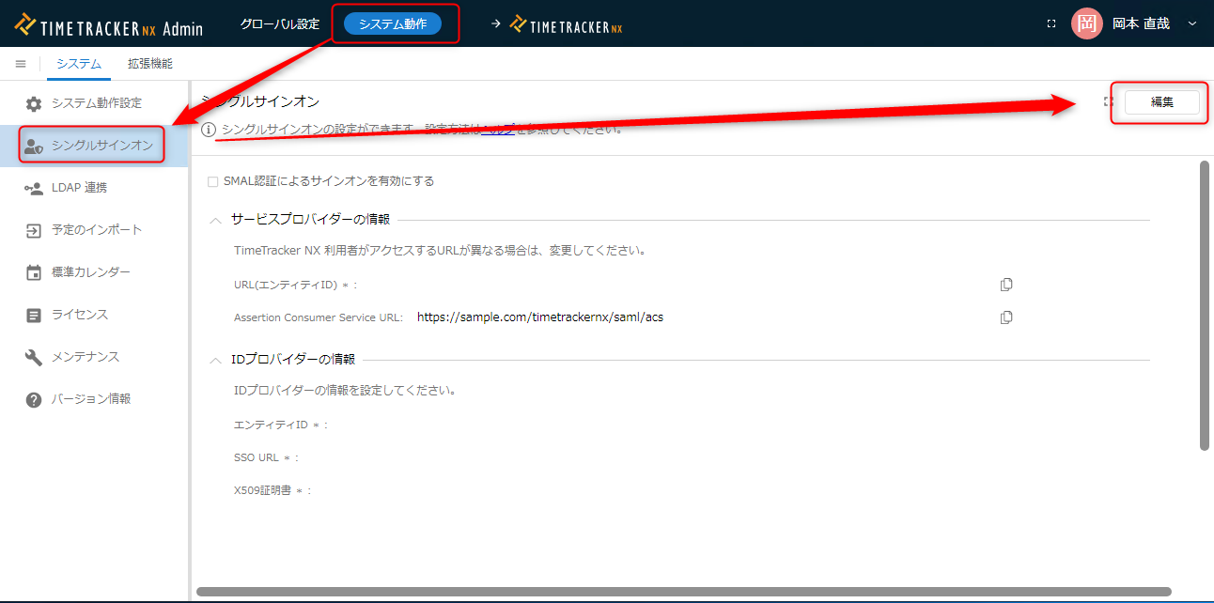Open the ライセンス license icon

(x=34, y=315)
